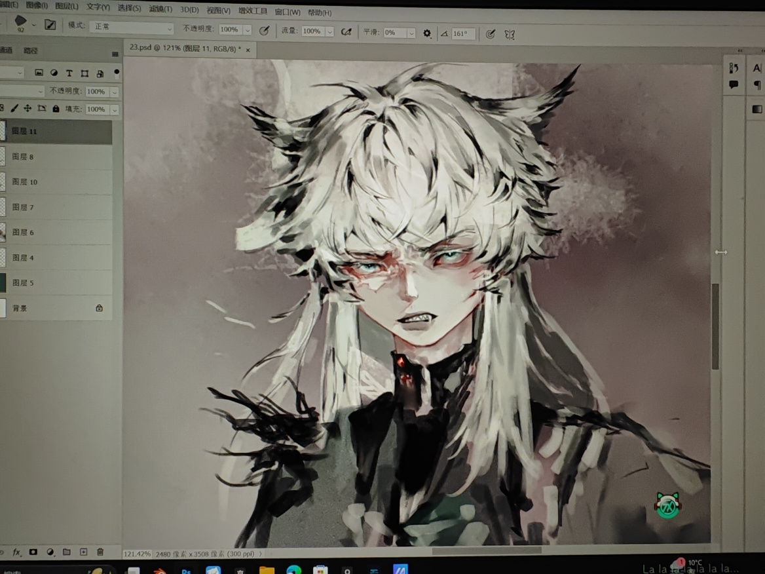Select layer 图层 6
Image resolution: width=765 pixels, height=574 pixels.
[56, 233]
